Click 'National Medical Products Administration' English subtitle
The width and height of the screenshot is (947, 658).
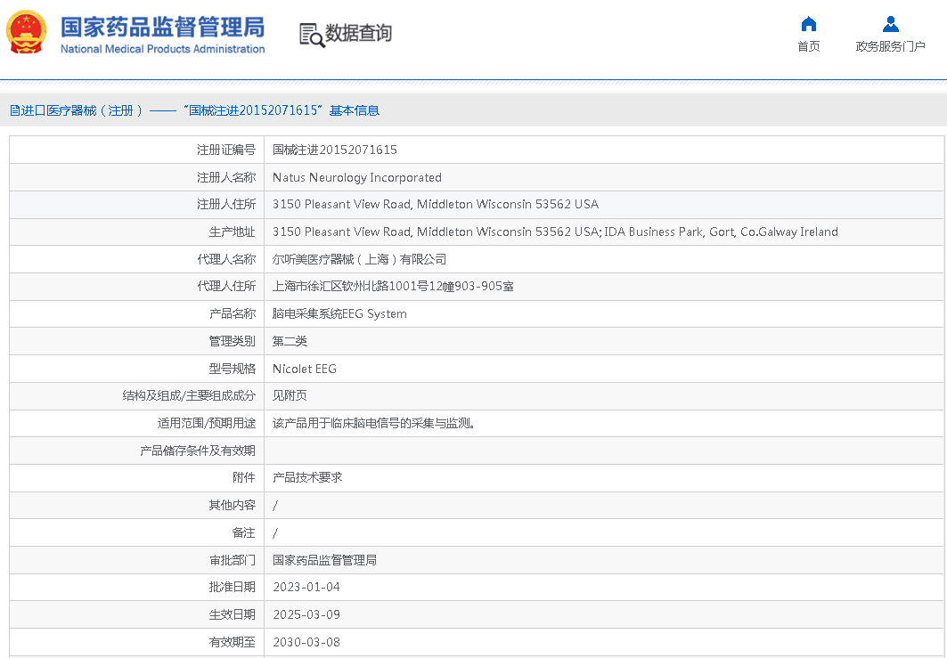(x=162, y=49)
